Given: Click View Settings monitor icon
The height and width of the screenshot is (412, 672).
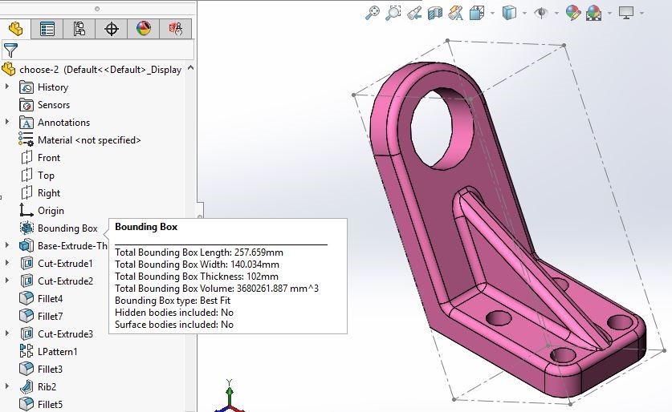Looking at the screenshot, I should coord(626,13).
